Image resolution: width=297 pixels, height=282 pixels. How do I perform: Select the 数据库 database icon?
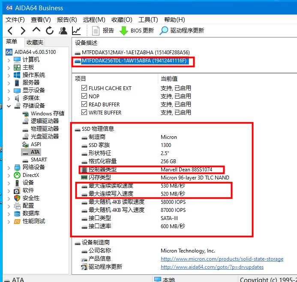[17, 214]
